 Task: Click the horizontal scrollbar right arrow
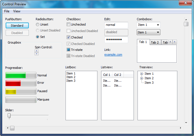180,128
